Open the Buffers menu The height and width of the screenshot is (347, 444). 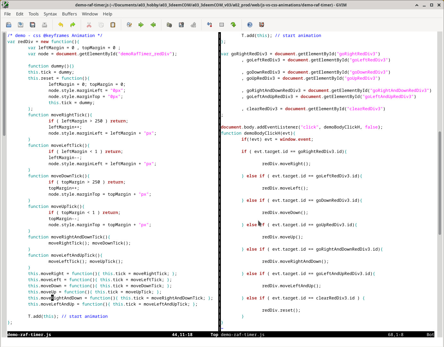pyautogui.click(x=69, y=14)
